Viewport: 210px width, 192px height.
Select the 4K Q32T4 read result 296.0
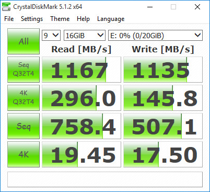point(81,98)
